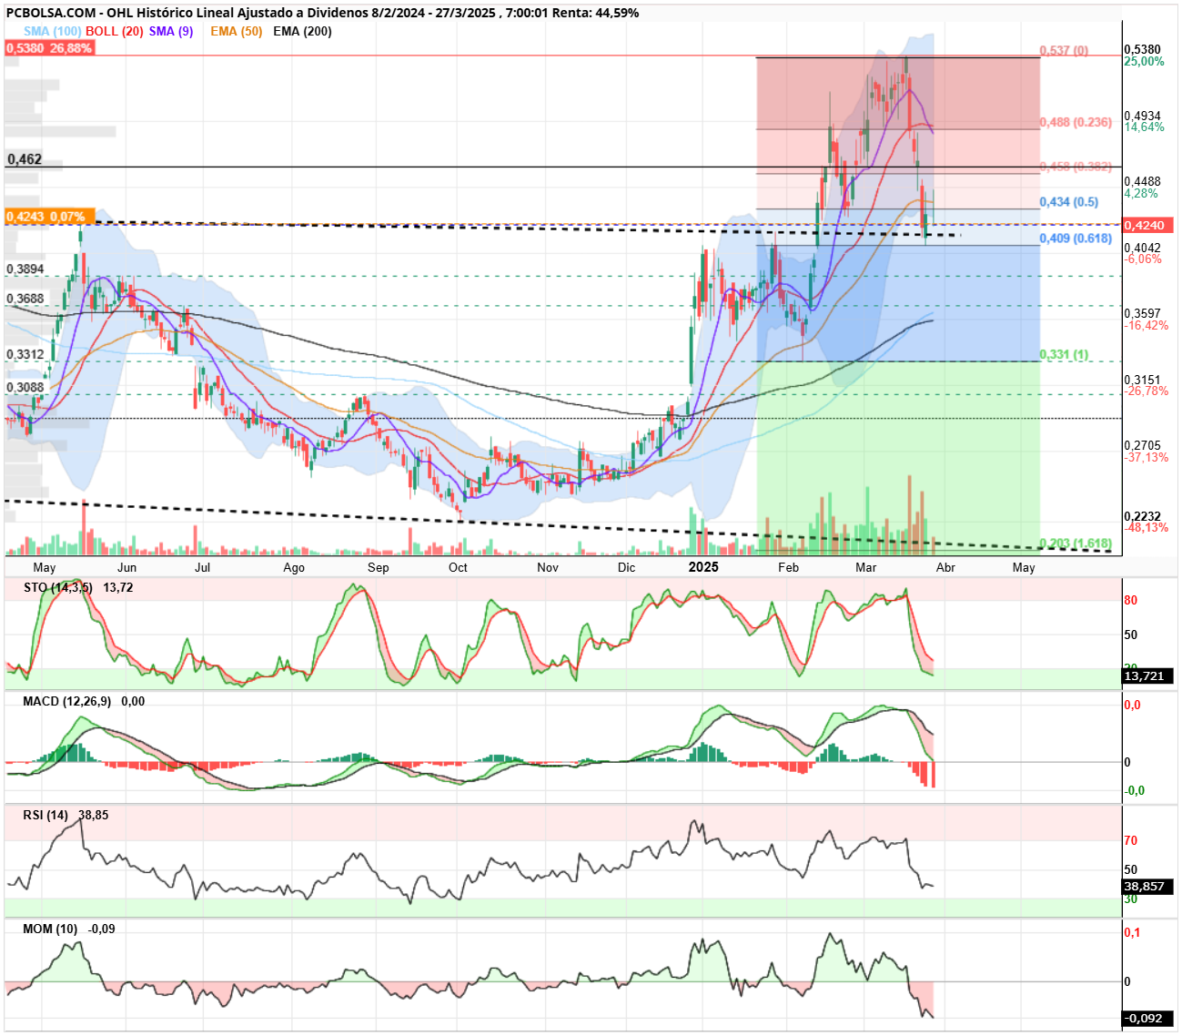Click the 2025 year marker on time axis
The height and width of the screenshot is (1036, 1182).
click(703, 567)
